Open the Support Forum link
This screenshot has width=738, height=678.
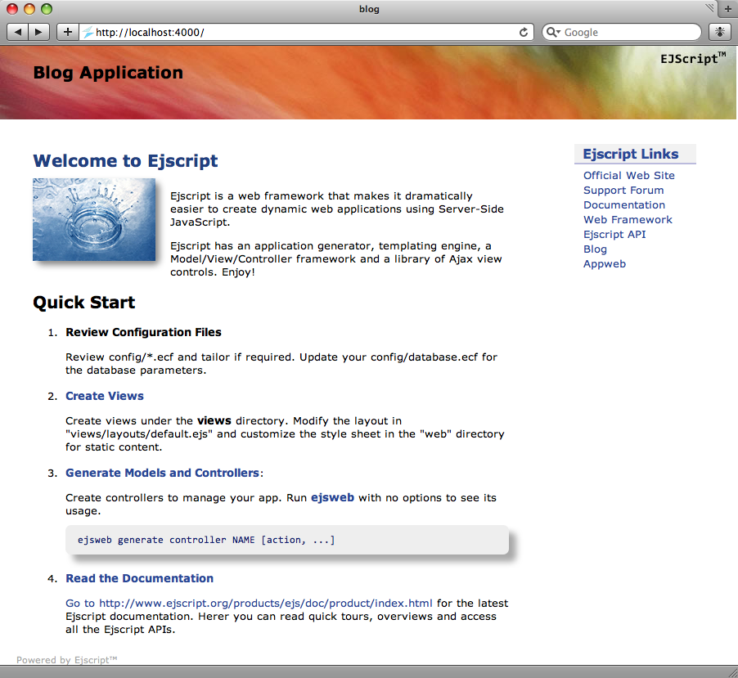point(623,190)
